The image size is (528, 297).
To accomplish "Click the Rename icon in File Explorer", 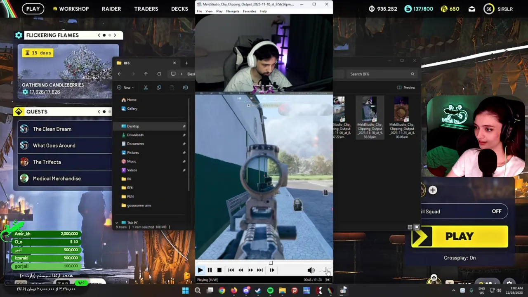I will [x=185, y=87].
